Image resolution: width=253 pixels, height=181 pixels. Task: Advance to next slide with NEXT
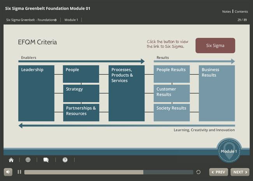(x=240, y=172)
